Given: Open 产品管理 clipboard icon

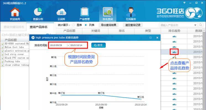Looking at the screenshot, I should click(84, 14).
